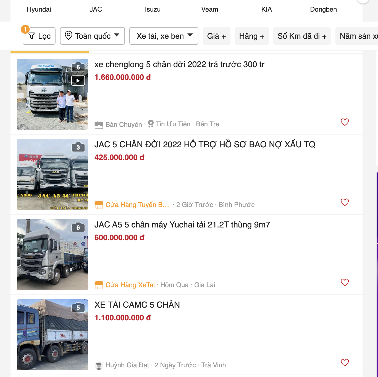This screenshot has width=378, height=377.
Task: Click the Gia Lai location text
Action: 205,285
